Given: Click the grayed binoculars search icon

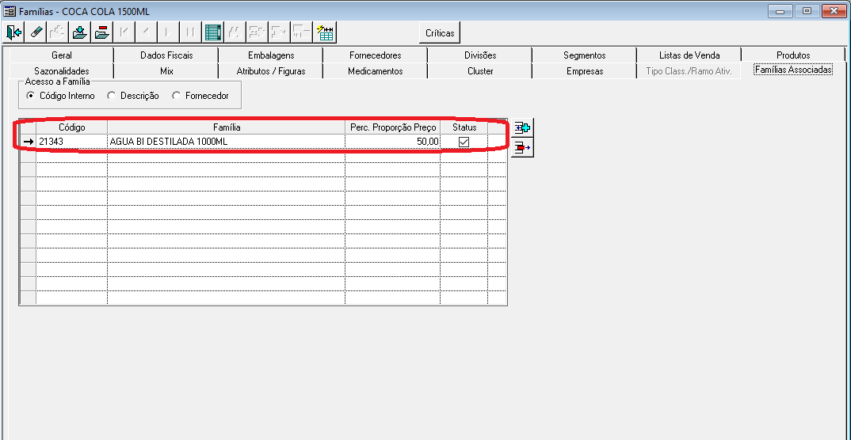Looking at the screenshot, I should [235, 32].
